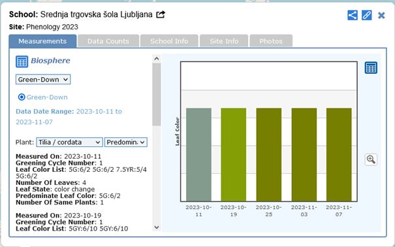Viewport: 395px width, 247px height.
Task: Click the blue pencil edit icon
Action: tap(367, 15)
